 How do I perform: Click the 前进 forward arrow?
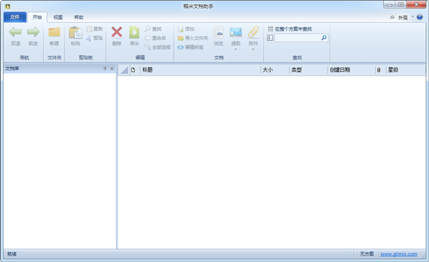tap(33, 32)
